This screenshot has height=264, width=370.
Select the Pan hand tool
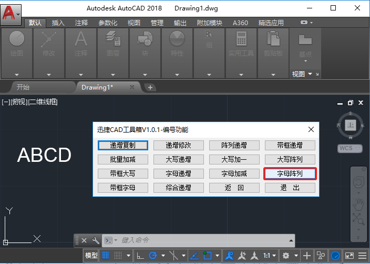click(x=358, y=204)
